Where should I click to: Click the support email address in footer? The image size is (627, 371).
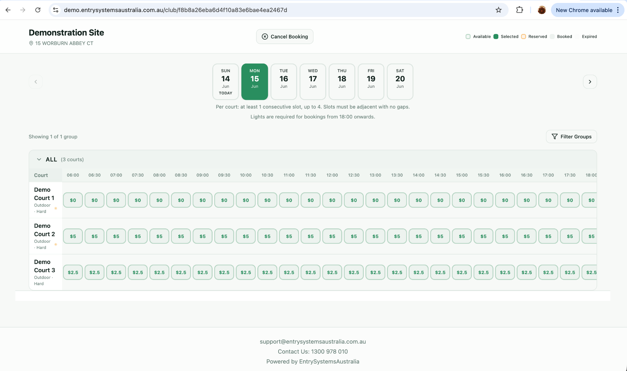tap(313, 342)
